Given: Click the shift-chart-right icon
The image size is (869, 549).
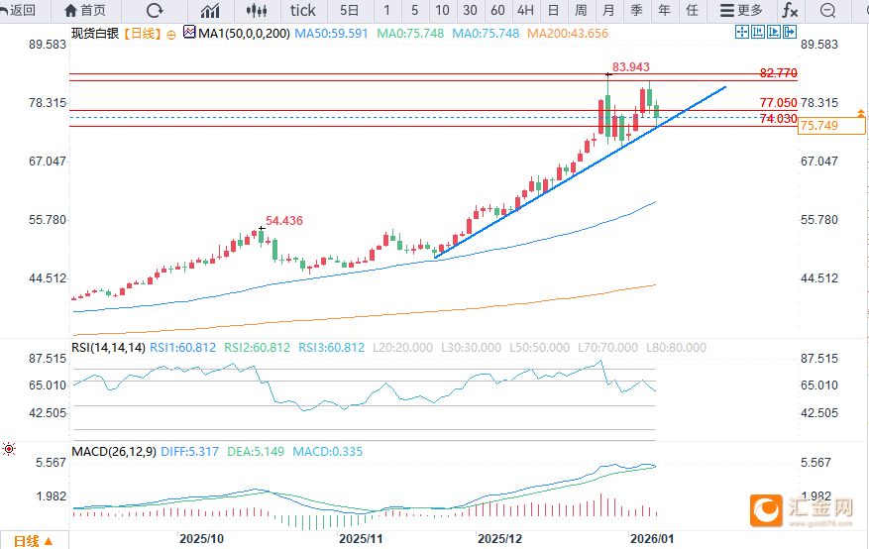Looking at the screenshot, I should (790, 32).
